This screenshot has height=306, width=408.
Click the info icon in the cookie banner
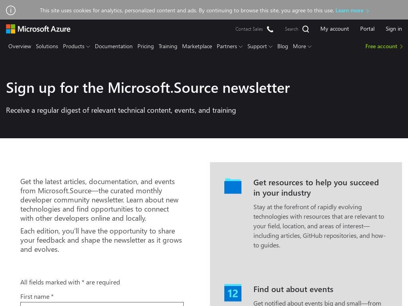pyautogui.click(x=11, y=10)
